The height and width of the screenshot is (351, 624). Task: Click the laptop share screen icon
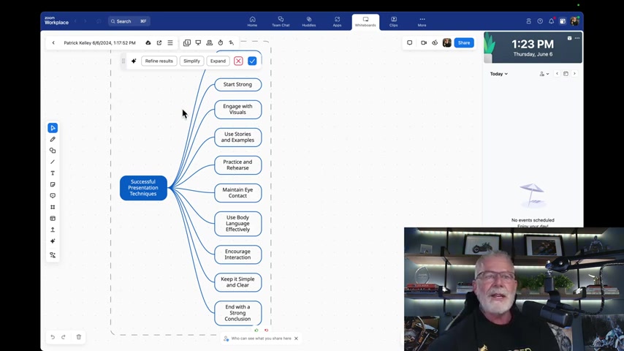point(209,42)
